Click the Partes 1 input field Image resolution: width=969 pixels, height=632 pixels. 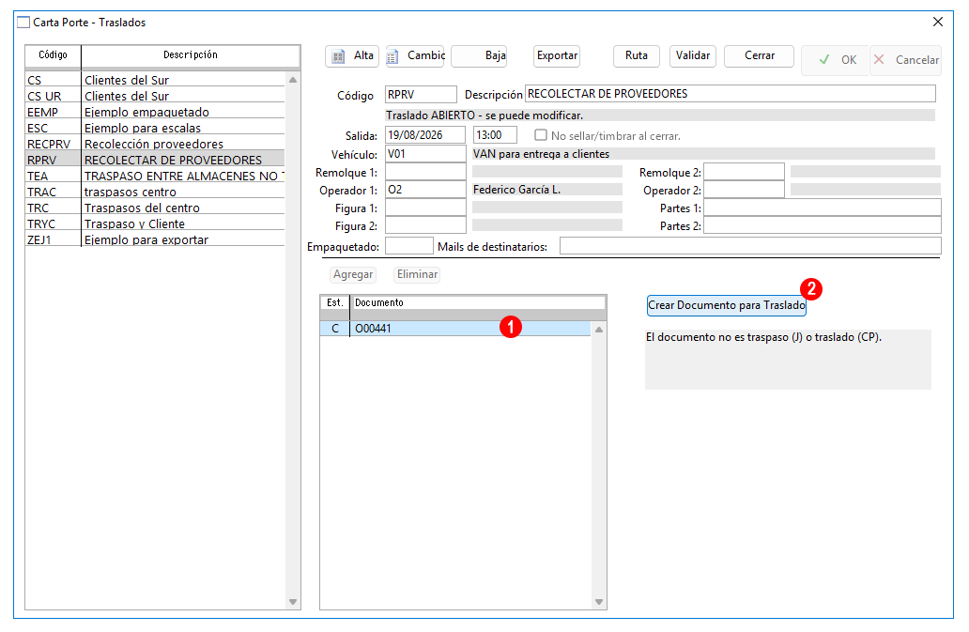click(823, 208)
